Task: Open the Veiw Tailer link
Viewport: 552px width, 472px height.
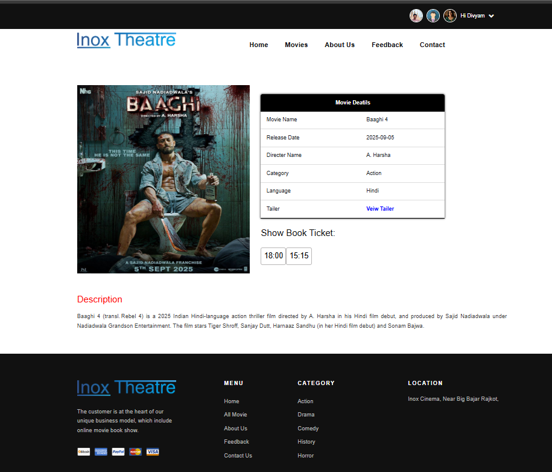Action: tap(380, 209)
